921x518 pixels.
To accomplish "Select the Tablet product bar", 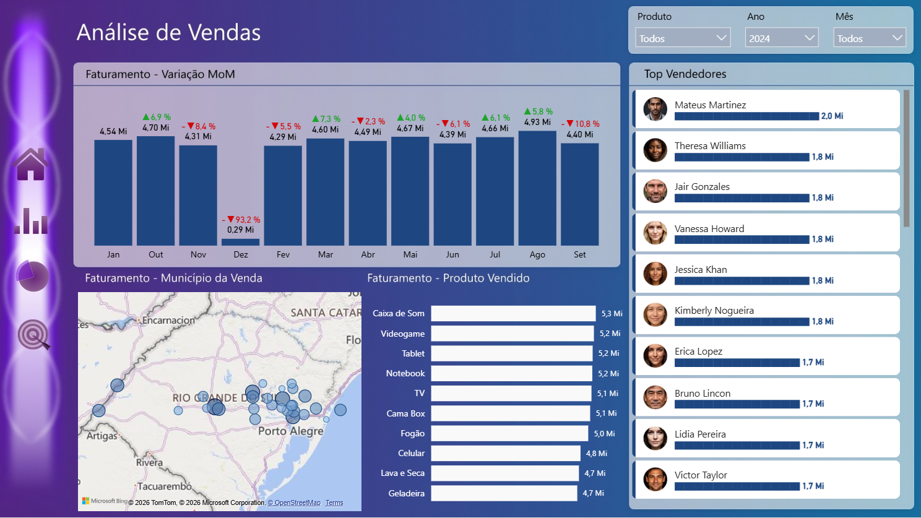I will point(512,353).
